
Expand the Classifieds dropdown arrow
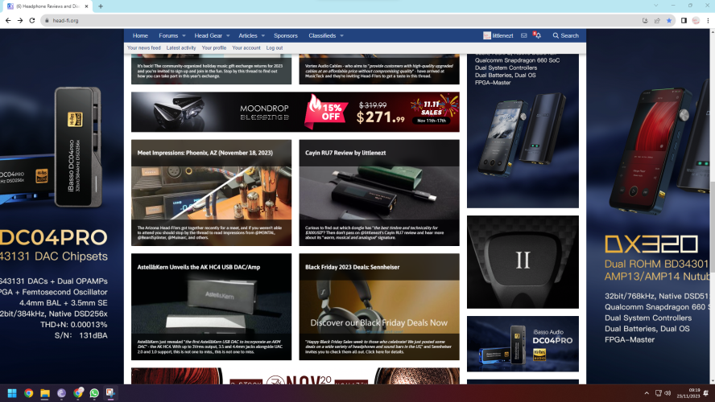click(x=341, y=35)
